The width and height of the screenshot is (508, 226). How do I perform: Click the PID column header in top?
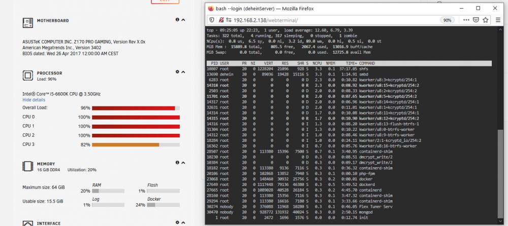214,63
